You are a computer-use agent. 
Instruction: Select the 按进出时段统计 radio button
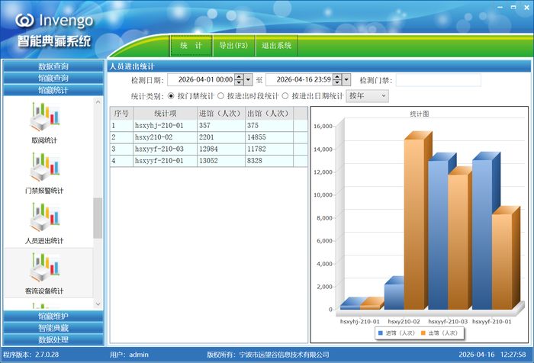(220, 96)
